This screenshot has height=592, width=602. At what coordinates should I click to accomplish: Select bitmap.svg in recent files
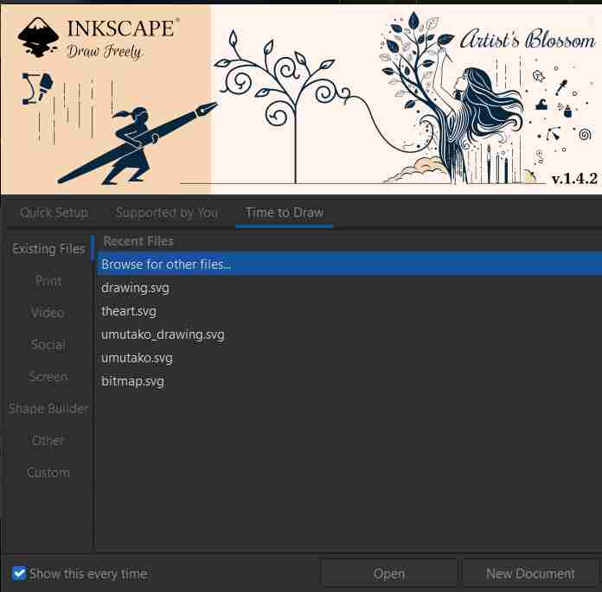(x=349, y=381)
